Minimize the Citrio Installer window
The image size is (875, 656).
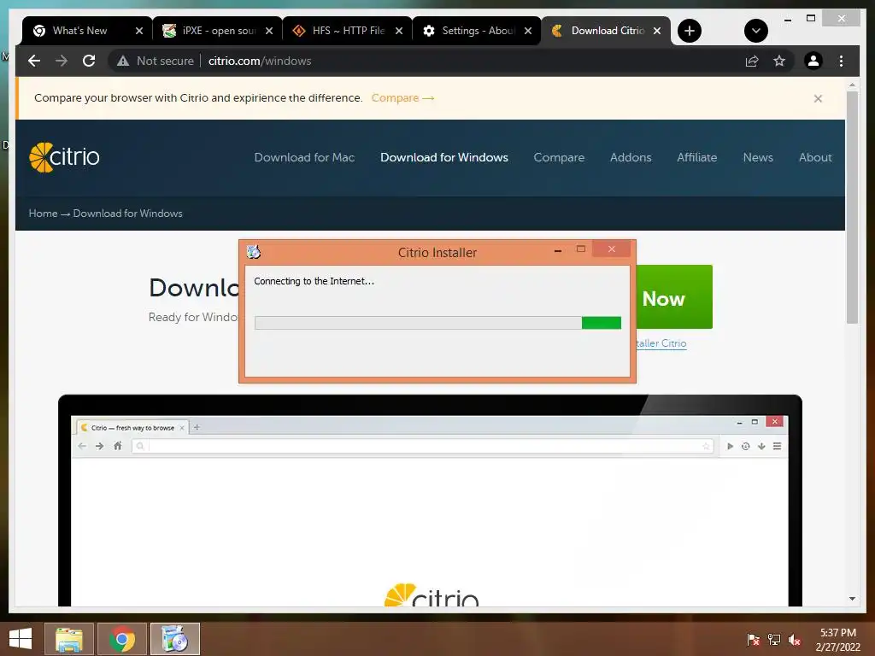coord(557,251)
